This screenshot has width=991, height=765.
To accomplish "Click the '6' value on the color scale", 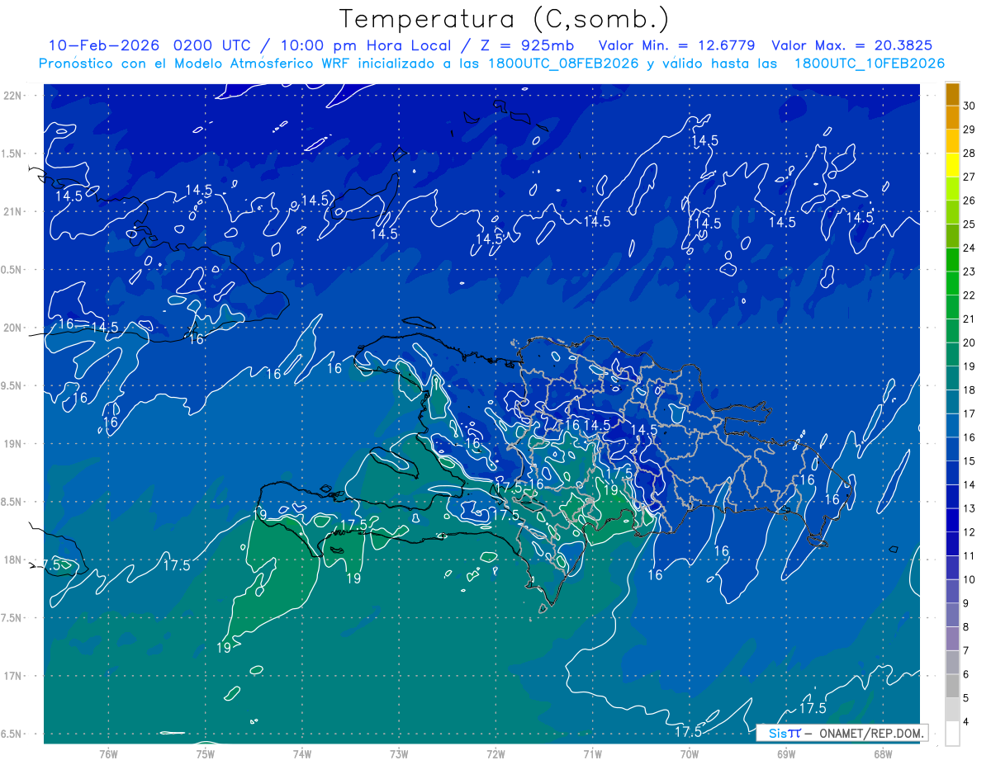I will click(965, 675).
